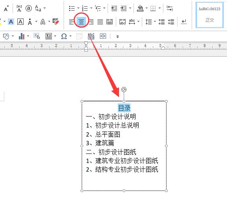227x211 pixels.
Task: Click the paragraph shading paint bucket
Action: pyautogui.click(x=140, y=8)
